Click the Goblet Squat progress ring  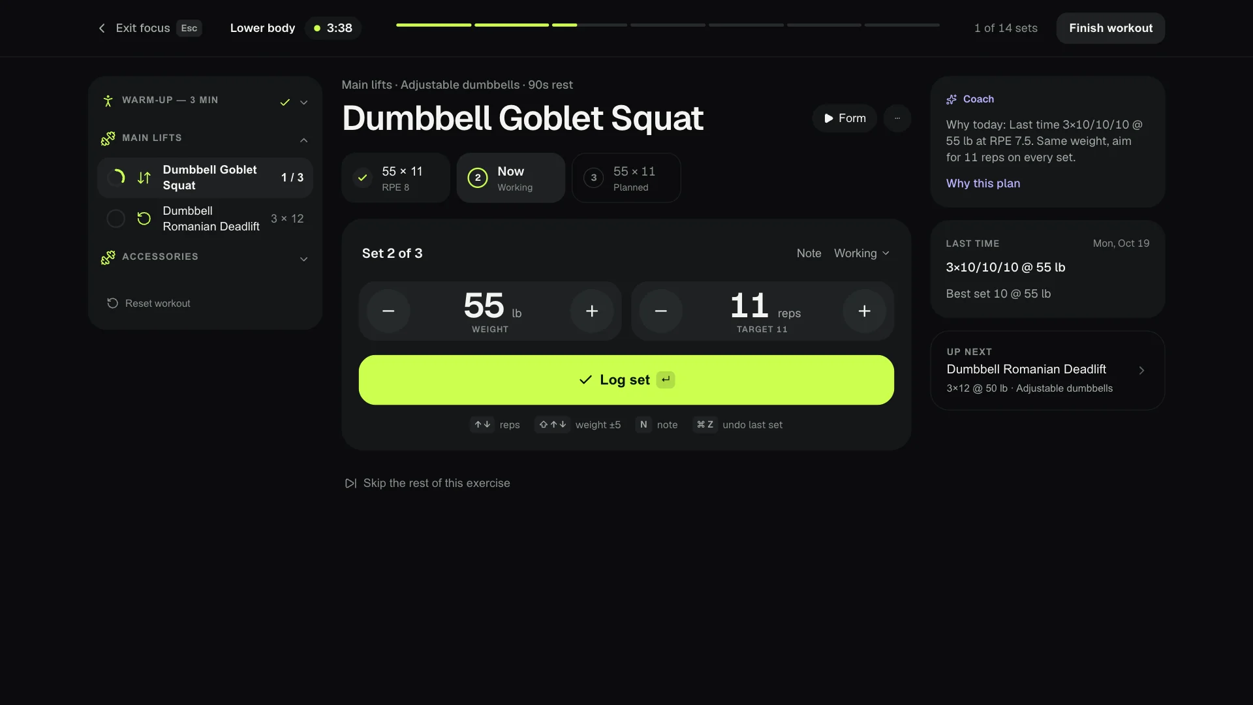coord(116,178)
